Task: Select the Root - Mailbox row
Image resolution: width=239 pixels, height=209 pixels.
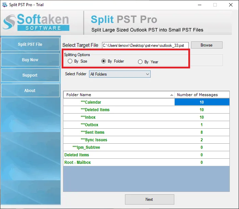Action: pos(146,162)
